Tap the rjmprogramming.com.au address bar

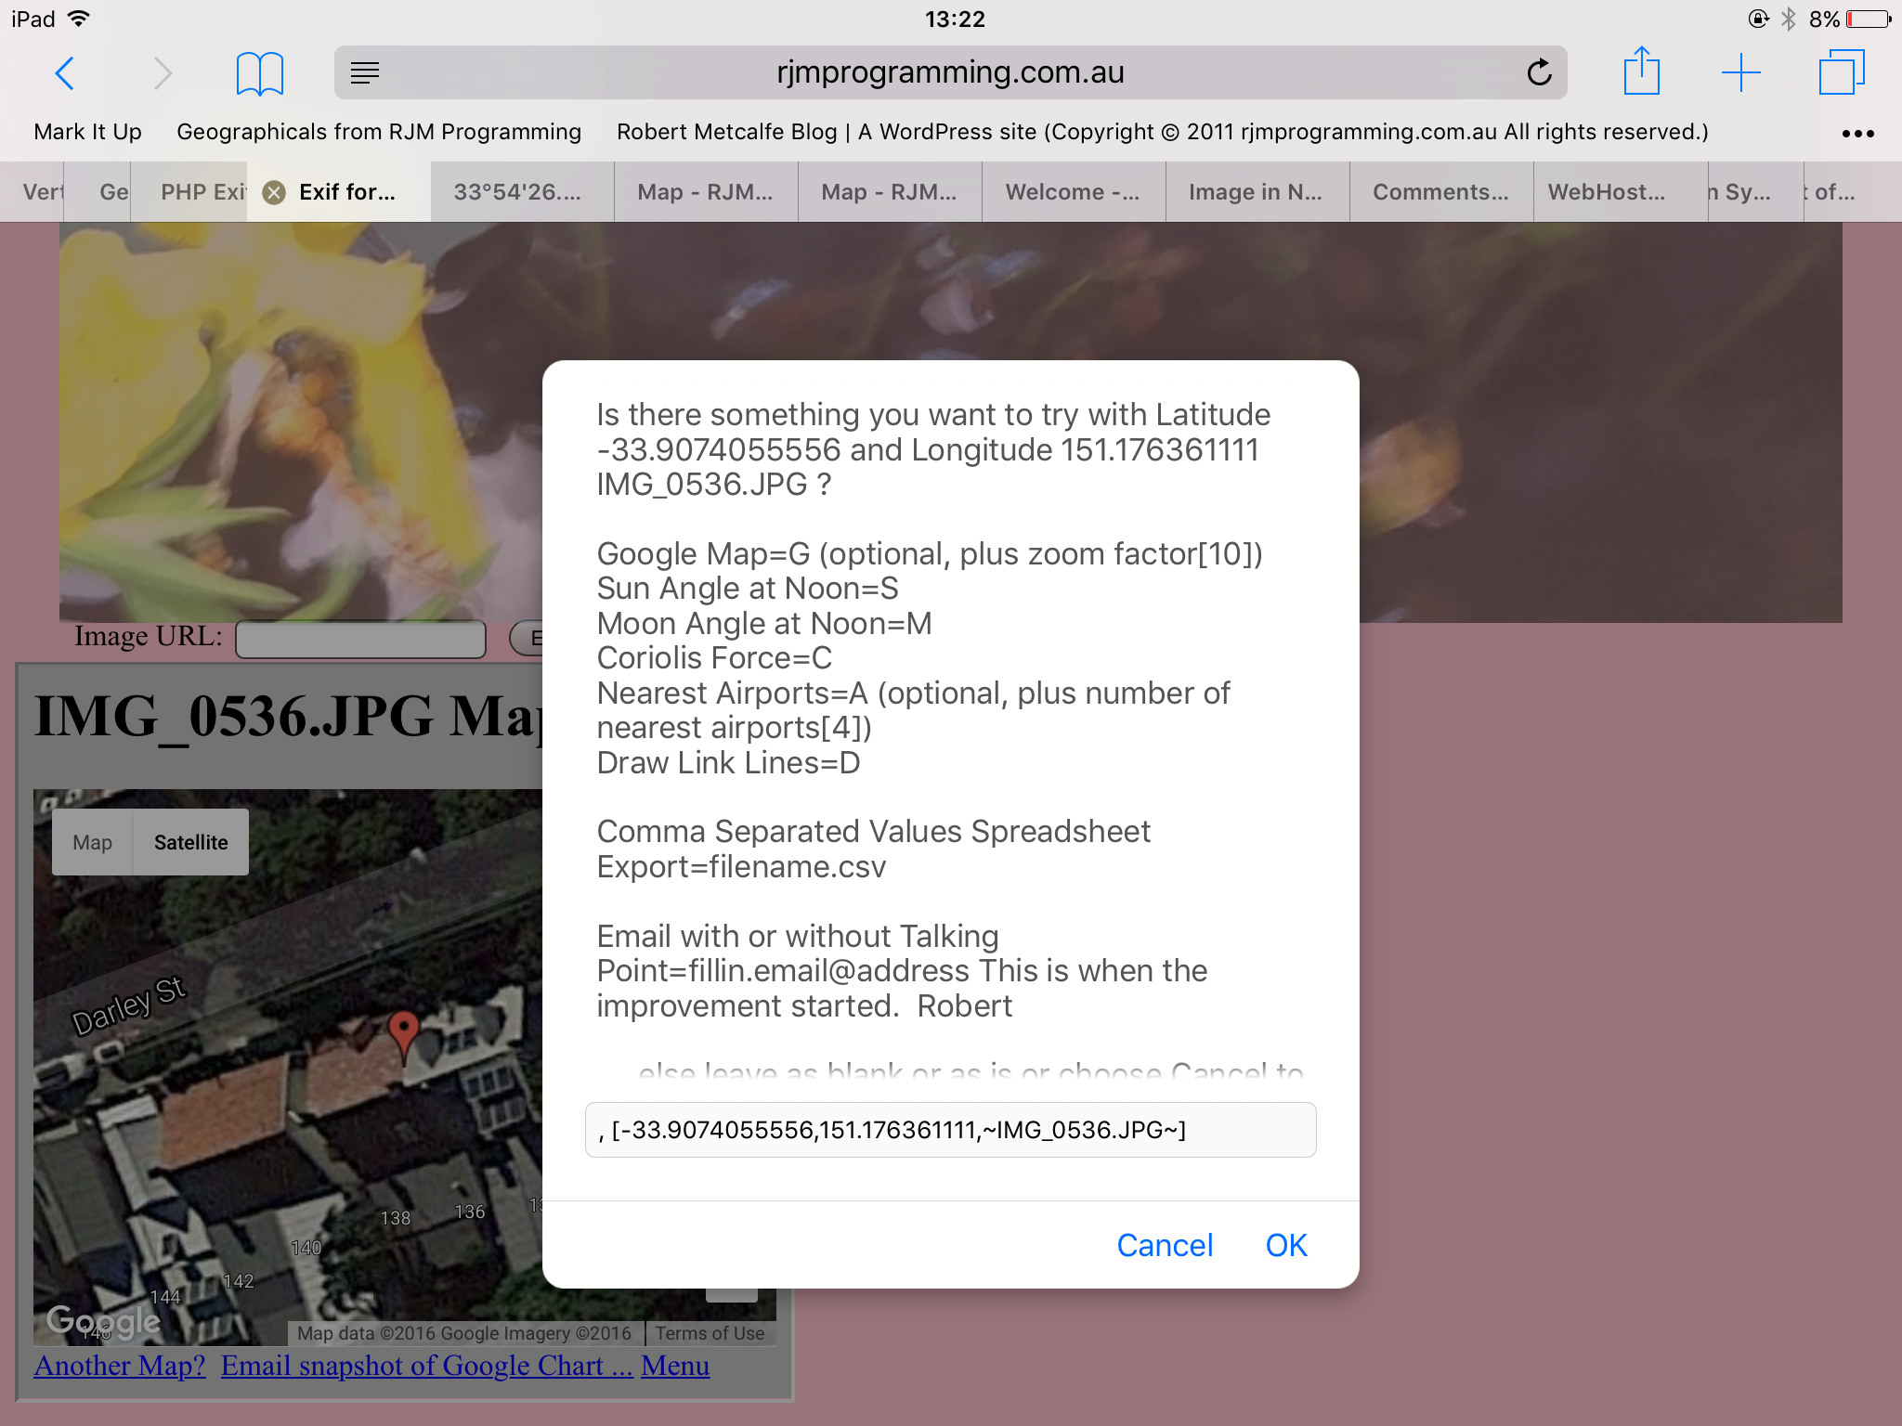[950, 72]
